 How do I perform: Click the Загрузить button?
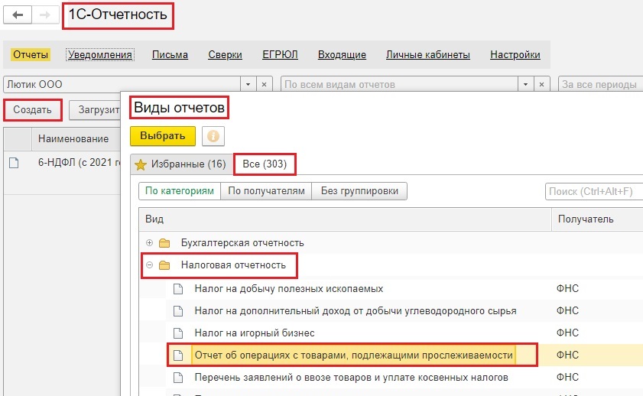pyautogui.click(x=95, y=110)
